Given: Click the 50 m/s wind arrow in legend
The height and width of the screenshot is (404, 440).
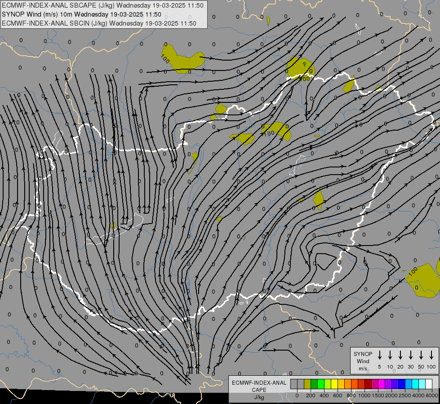Looking at the screenshot, I should [x=421, y=355].
